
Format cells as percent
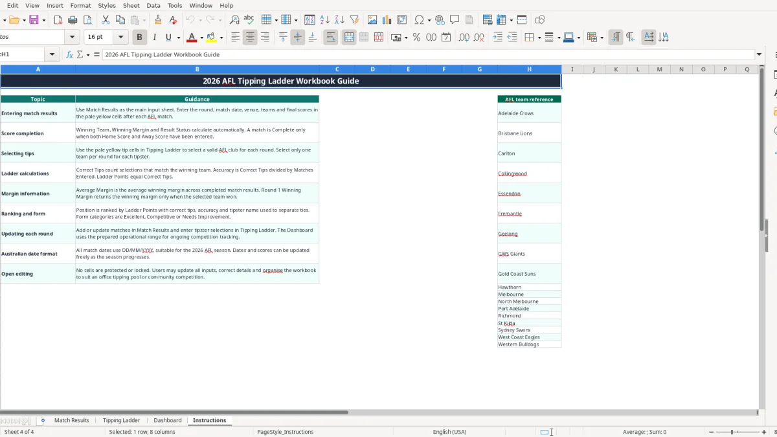click(x=416, y=38)
